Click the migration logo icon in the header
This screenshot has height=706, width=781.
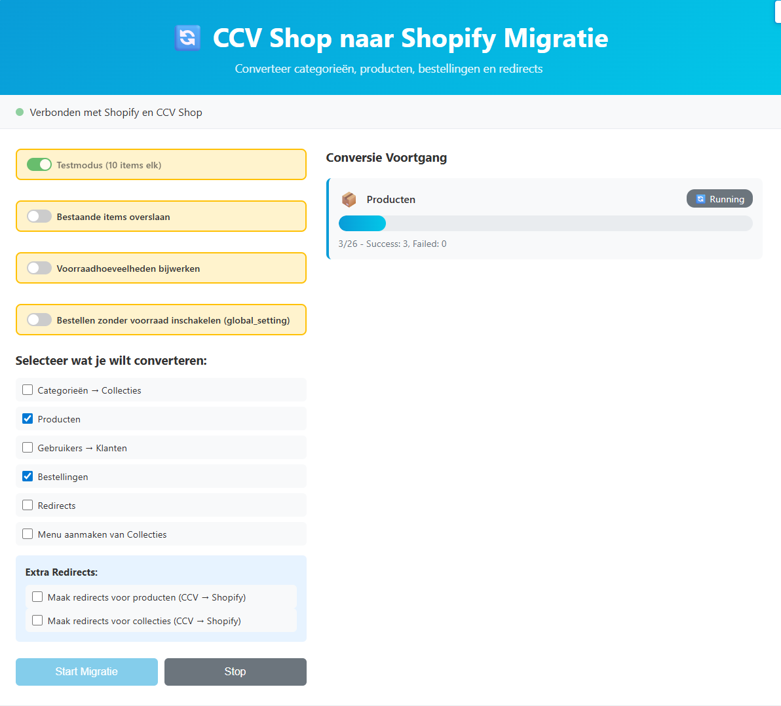pyautogui.click(x=187, y=38)
